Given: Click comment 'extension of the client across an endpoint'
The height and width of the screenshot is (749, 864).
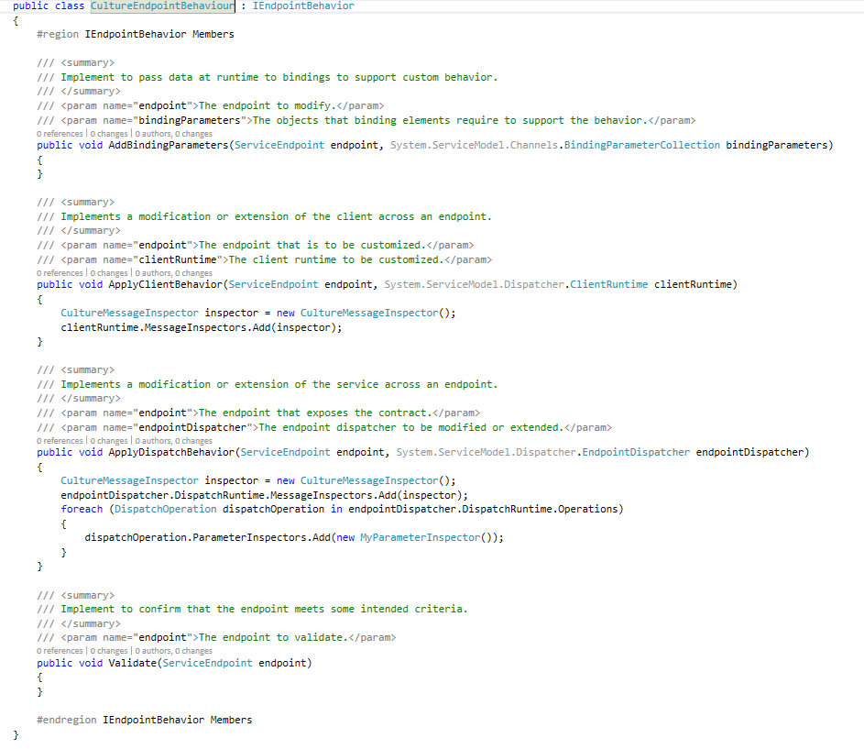Looking at the screenshot, I should click(x=363, y=216).
